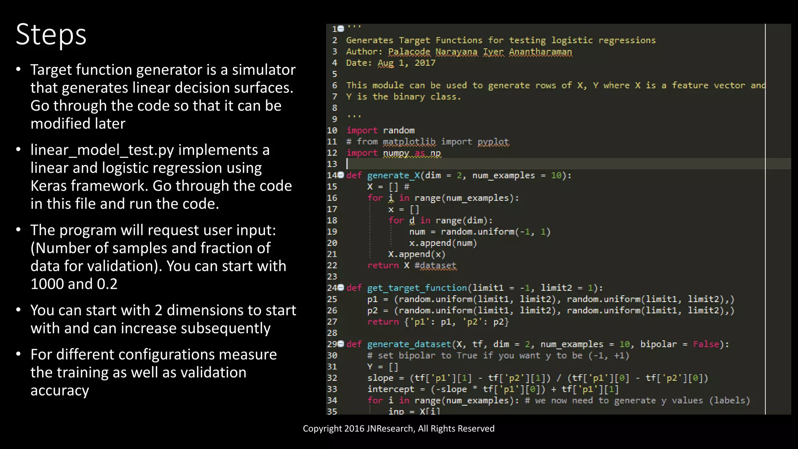Viewport: 798px width, 449px height.
Task: Click the 'return X #dataset' line
Action: [412, 265]
